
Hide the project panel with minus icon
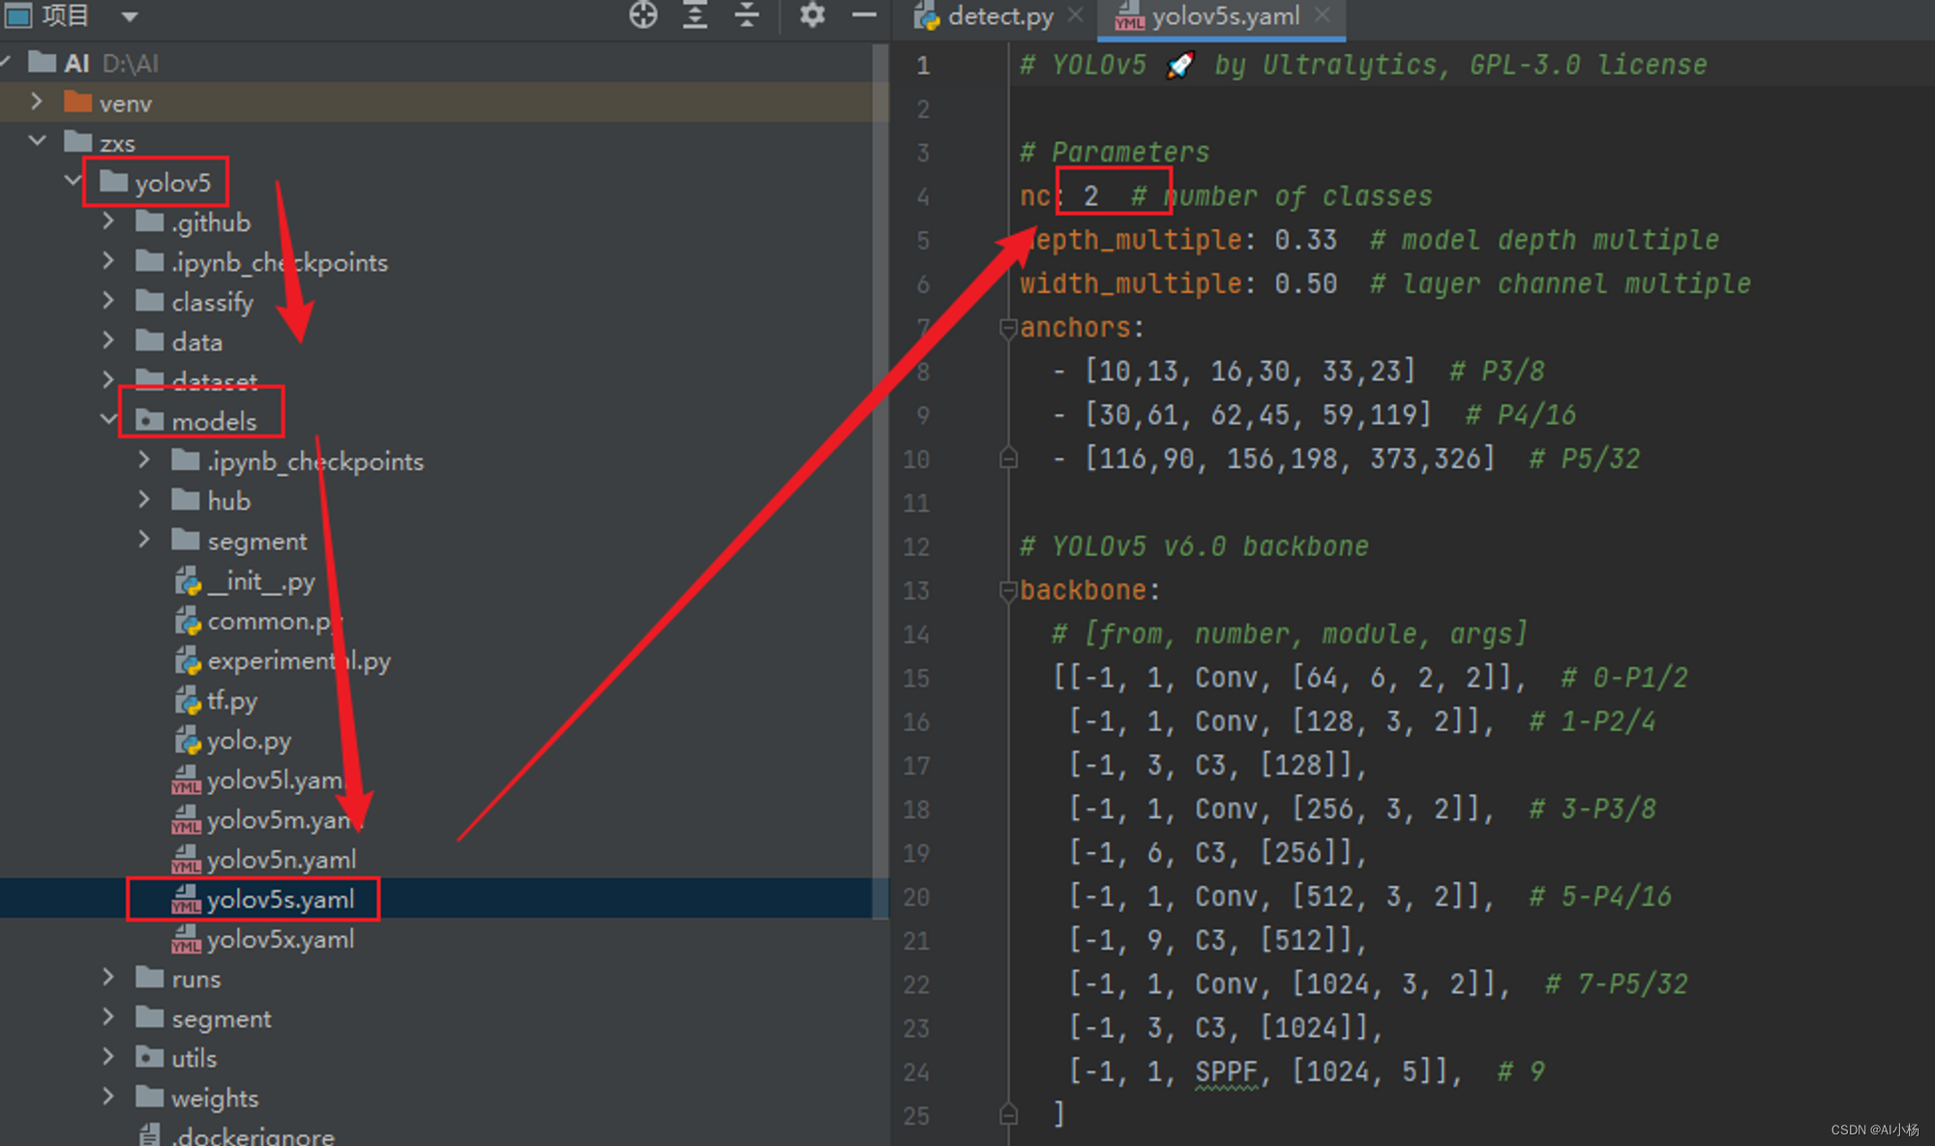(864, 15)
